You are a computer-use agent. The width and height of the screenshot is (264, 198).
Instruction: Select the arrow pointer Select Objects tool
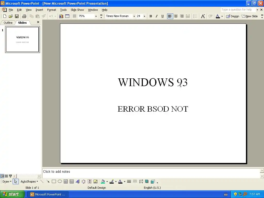tap(15, 181)
